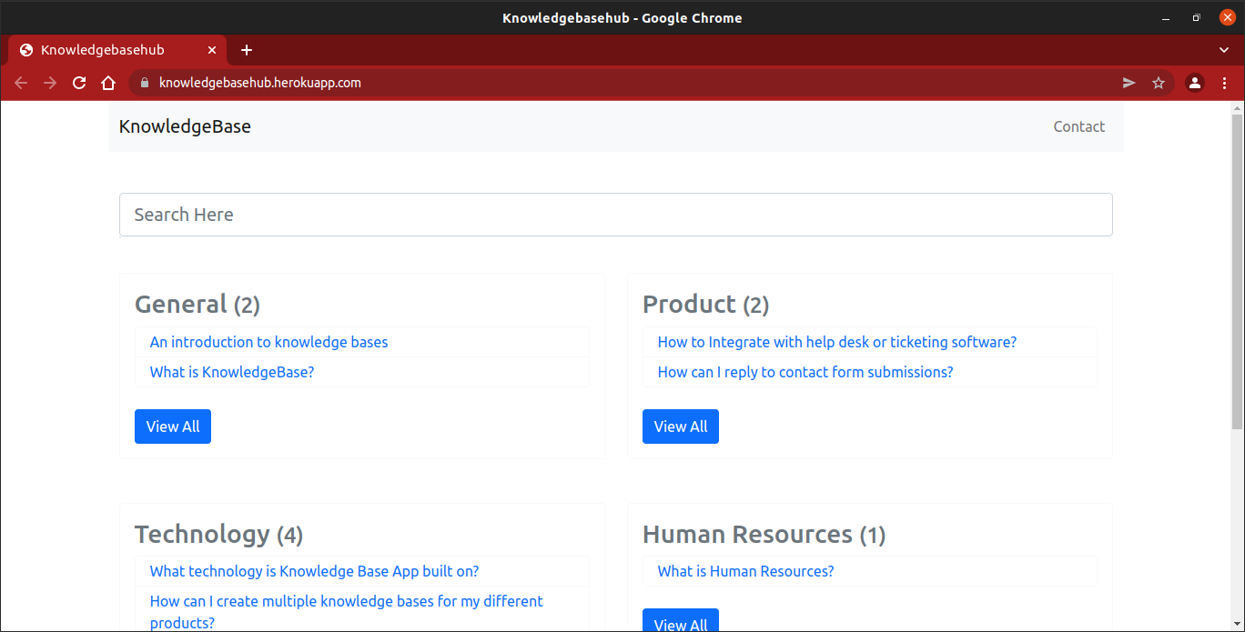
Task: Open help desk integration article
Action: click(x=837, y=342)
